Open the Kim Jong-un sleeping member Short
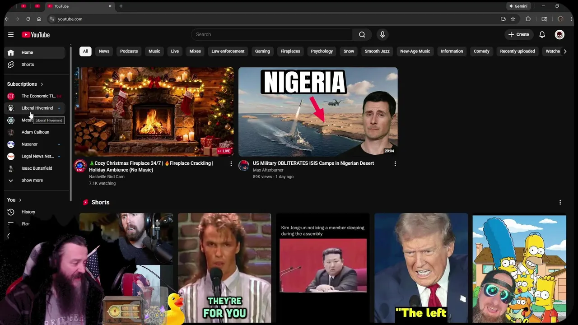Viewport: 578px width, 325px height. [323, 268]
